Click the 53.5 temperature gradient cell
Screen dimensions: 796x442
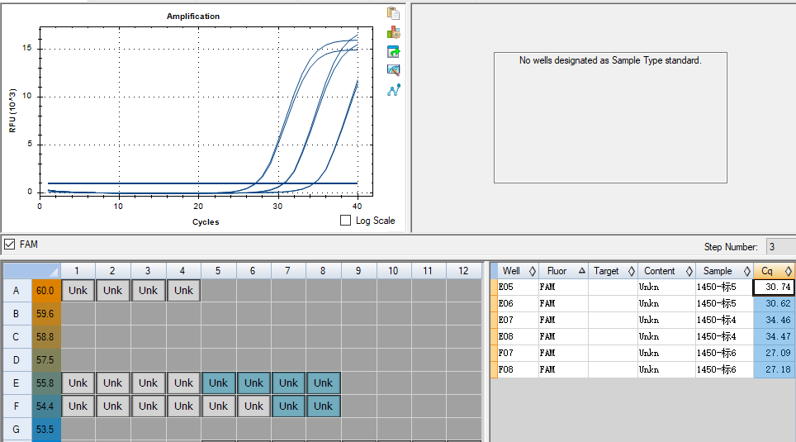click(45, 430)
